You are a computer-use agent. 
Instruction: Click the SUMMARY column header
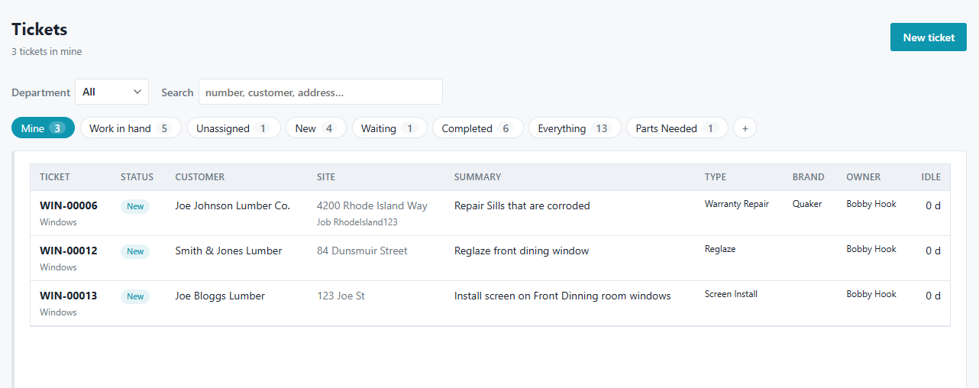point(477,176)
